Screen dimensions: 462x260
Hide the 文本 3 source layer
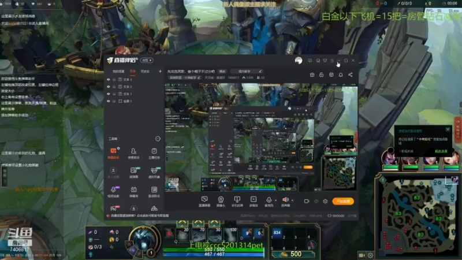(x=109, y=80)
